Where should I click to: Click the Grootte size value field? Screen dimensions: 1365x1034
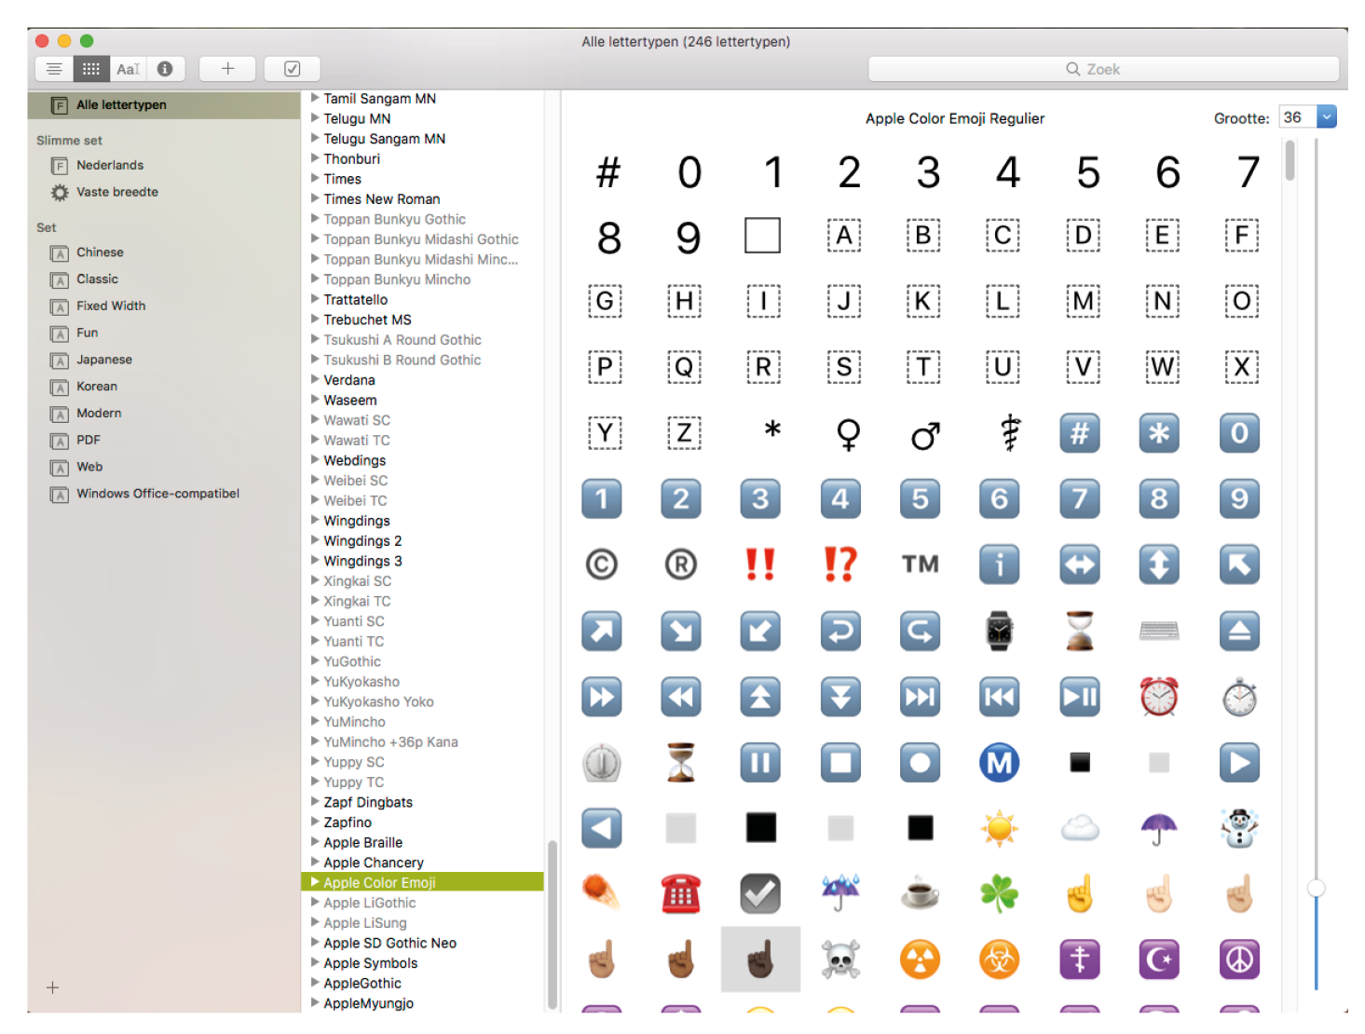[1297, 117]
